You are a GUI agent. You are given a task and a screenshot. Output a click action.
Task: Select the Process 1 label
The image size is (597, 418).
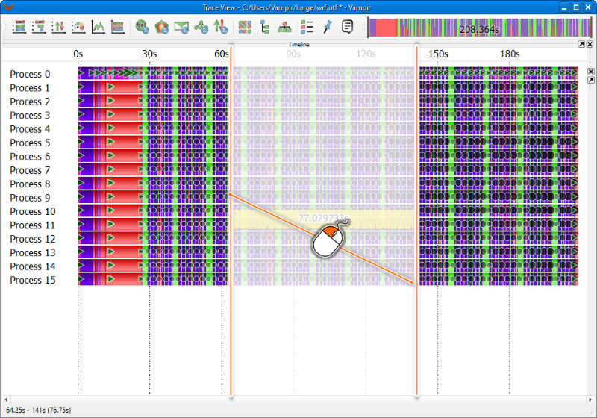(x=30, y=88)
